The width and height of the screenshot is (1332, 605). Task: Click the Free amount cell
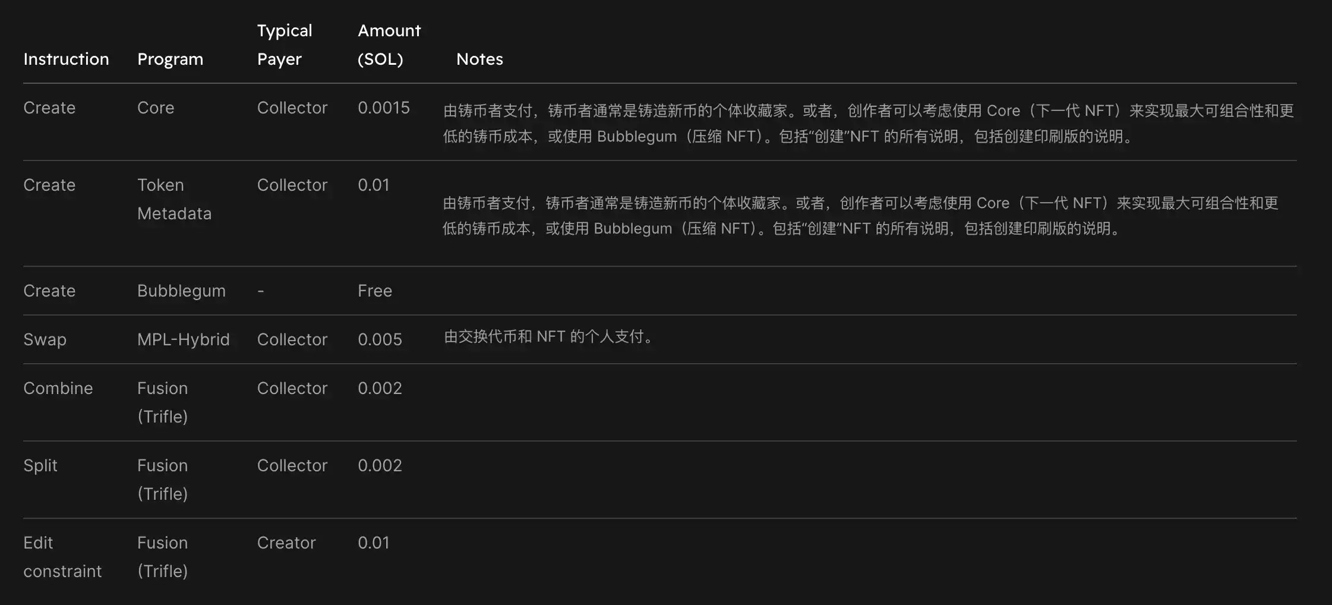(x=375, y=291)
